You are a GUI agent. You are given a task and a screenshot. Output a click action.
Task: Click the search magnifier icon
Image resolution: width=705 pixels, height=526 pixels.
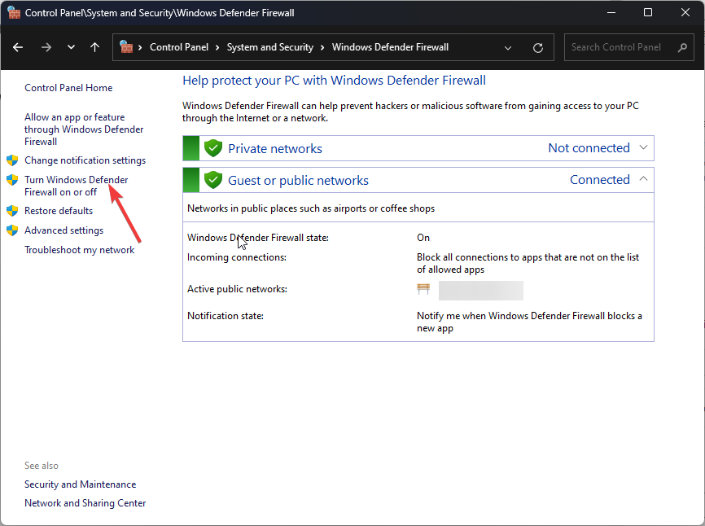pyautogui.click(x=682, y=48)
